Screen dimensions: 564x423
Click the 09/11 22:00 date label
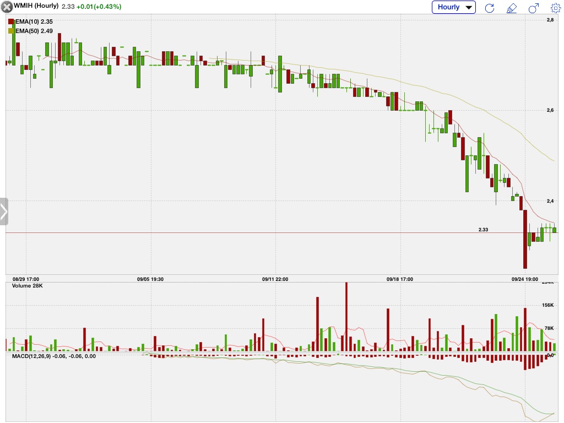pyautogui.click(x=275, y=279)
